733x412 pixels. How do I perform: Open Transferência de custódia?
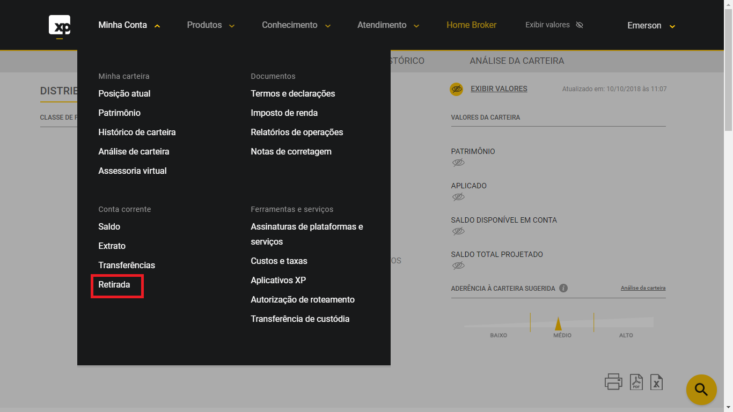click(x=300, y=319)
